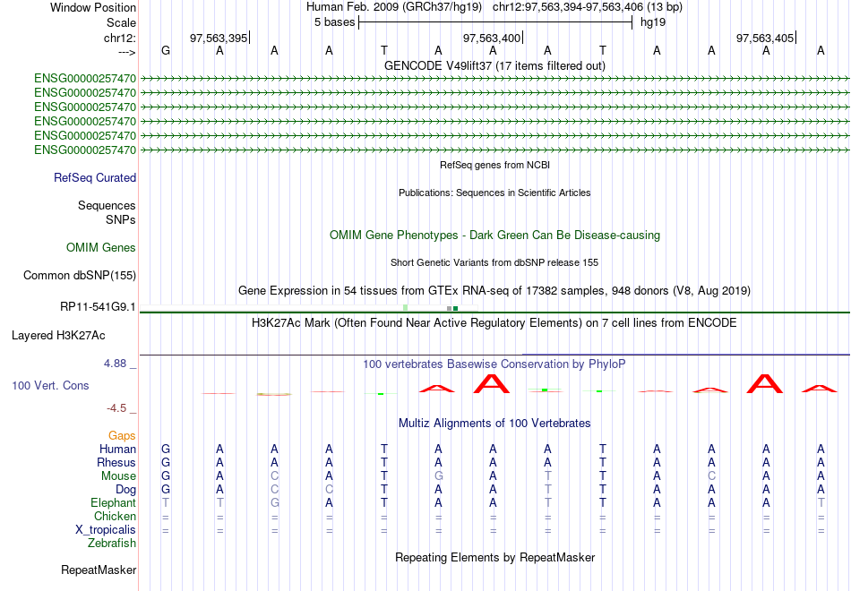
Task: Click the SNPs track label
Action: point(121,219)
